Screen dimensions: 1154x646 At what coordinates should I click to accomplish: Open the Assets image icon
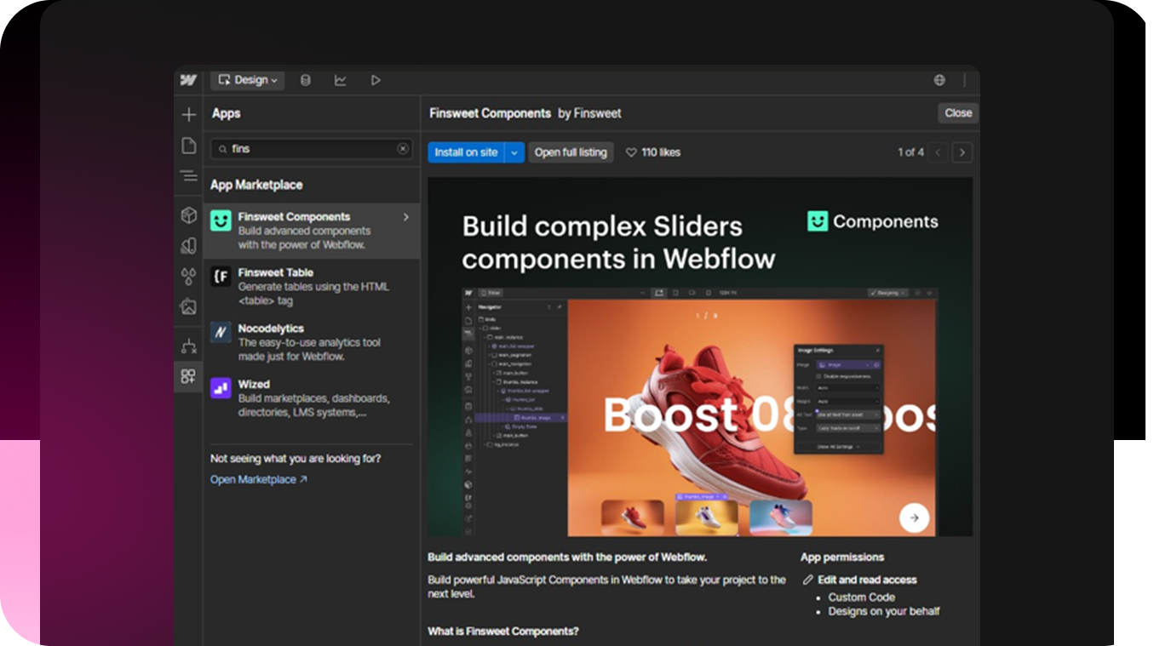coord(188,307)
